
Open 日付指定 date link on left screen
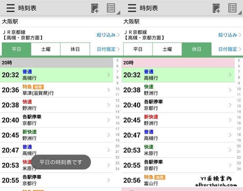pos(108,49)
